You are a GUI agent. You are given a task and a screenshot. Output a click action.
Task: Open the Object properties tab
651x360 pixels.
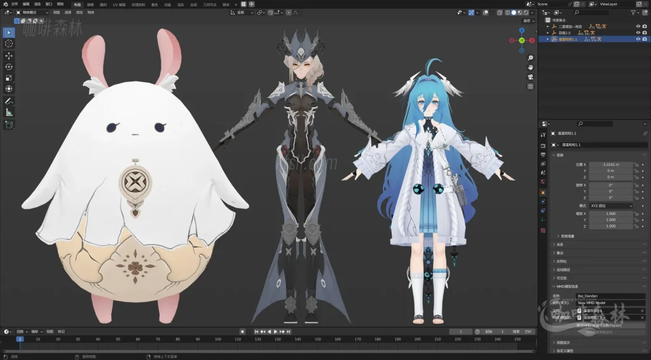click(543, 193)
